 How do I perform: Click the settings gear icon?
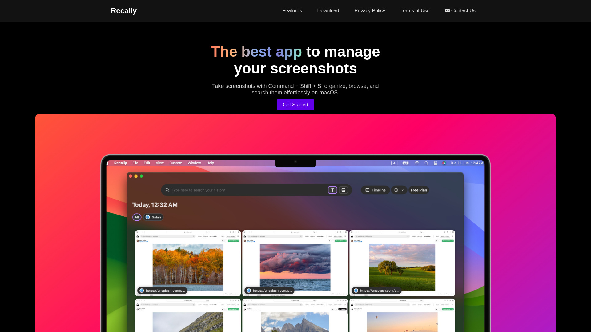[396, 190]
